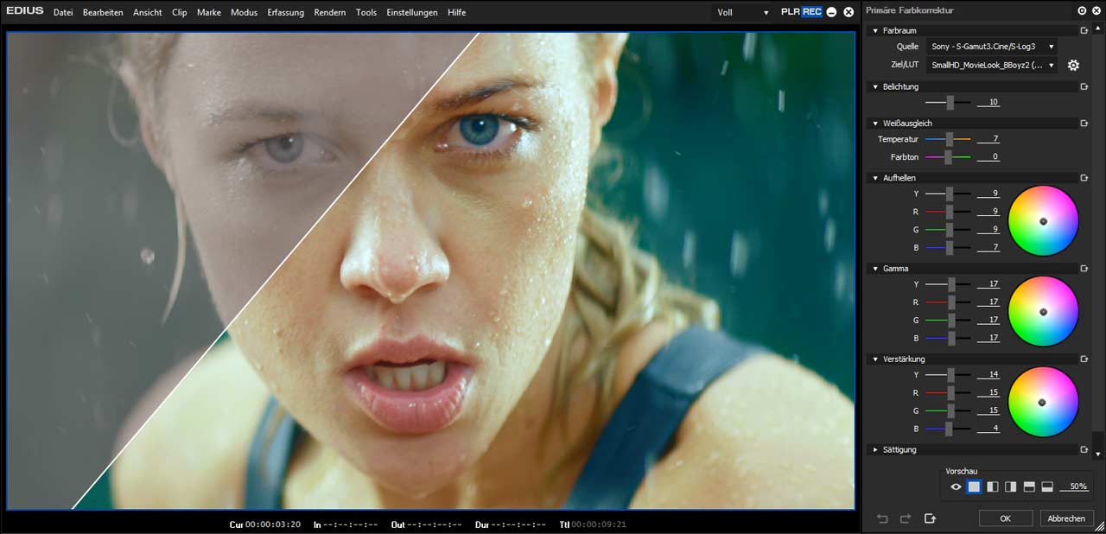This screenshot has width=1106, height=534.
Task: Select full-frame preview mode
Action: 974,487
